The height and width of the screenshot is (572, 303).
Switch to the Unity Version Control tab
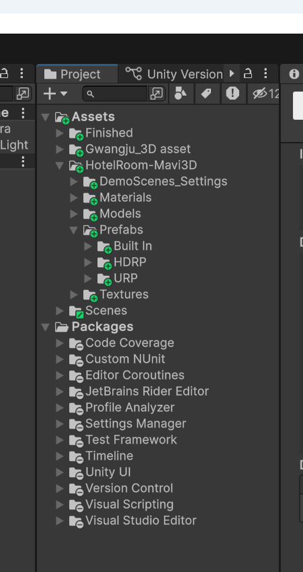click(x=174, y=74)
